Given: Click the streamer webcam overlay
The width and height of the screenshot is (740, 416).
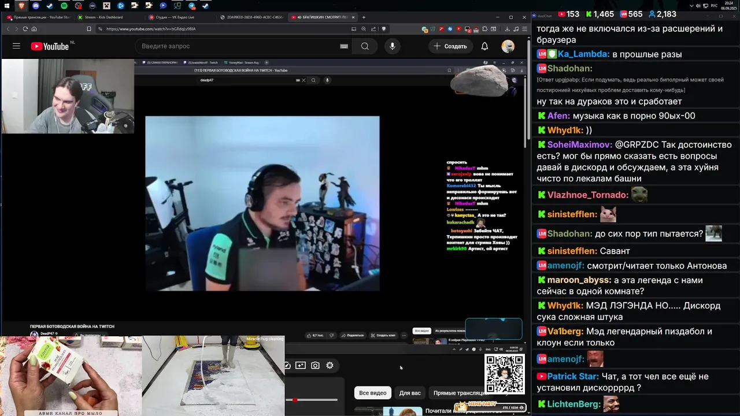Looking at the screenshot, I should point(67,96).
